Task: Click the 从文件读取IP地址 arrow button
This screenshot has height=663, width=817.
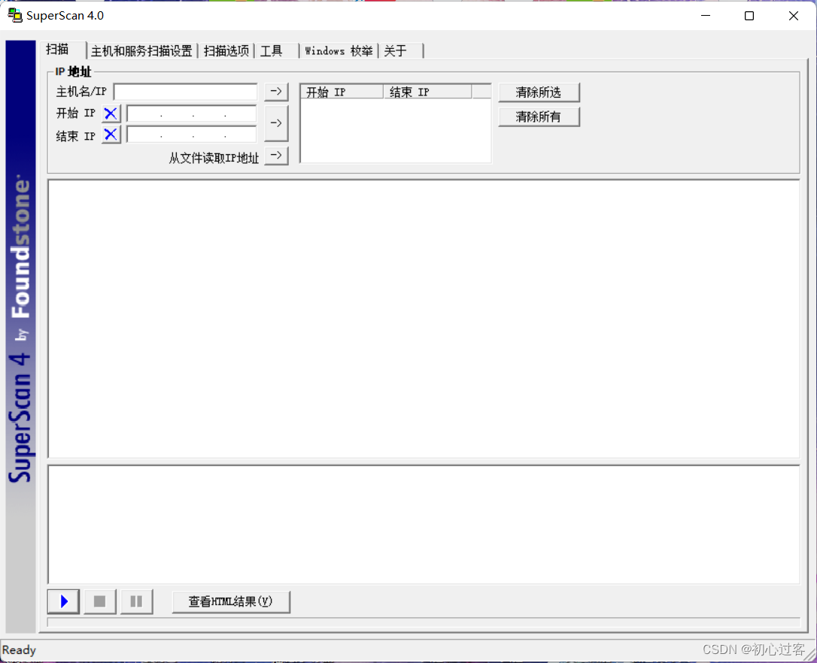Action: (x=275, y=156)
